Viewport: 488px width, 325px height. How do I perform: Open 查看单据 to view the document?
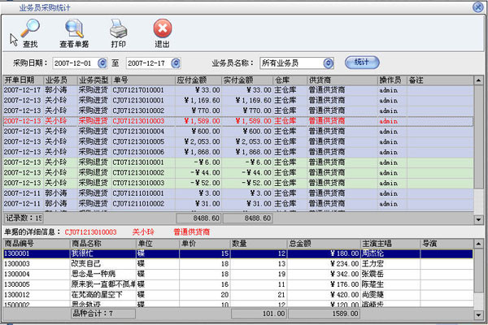pyautogui.click(x=74, y=34)
